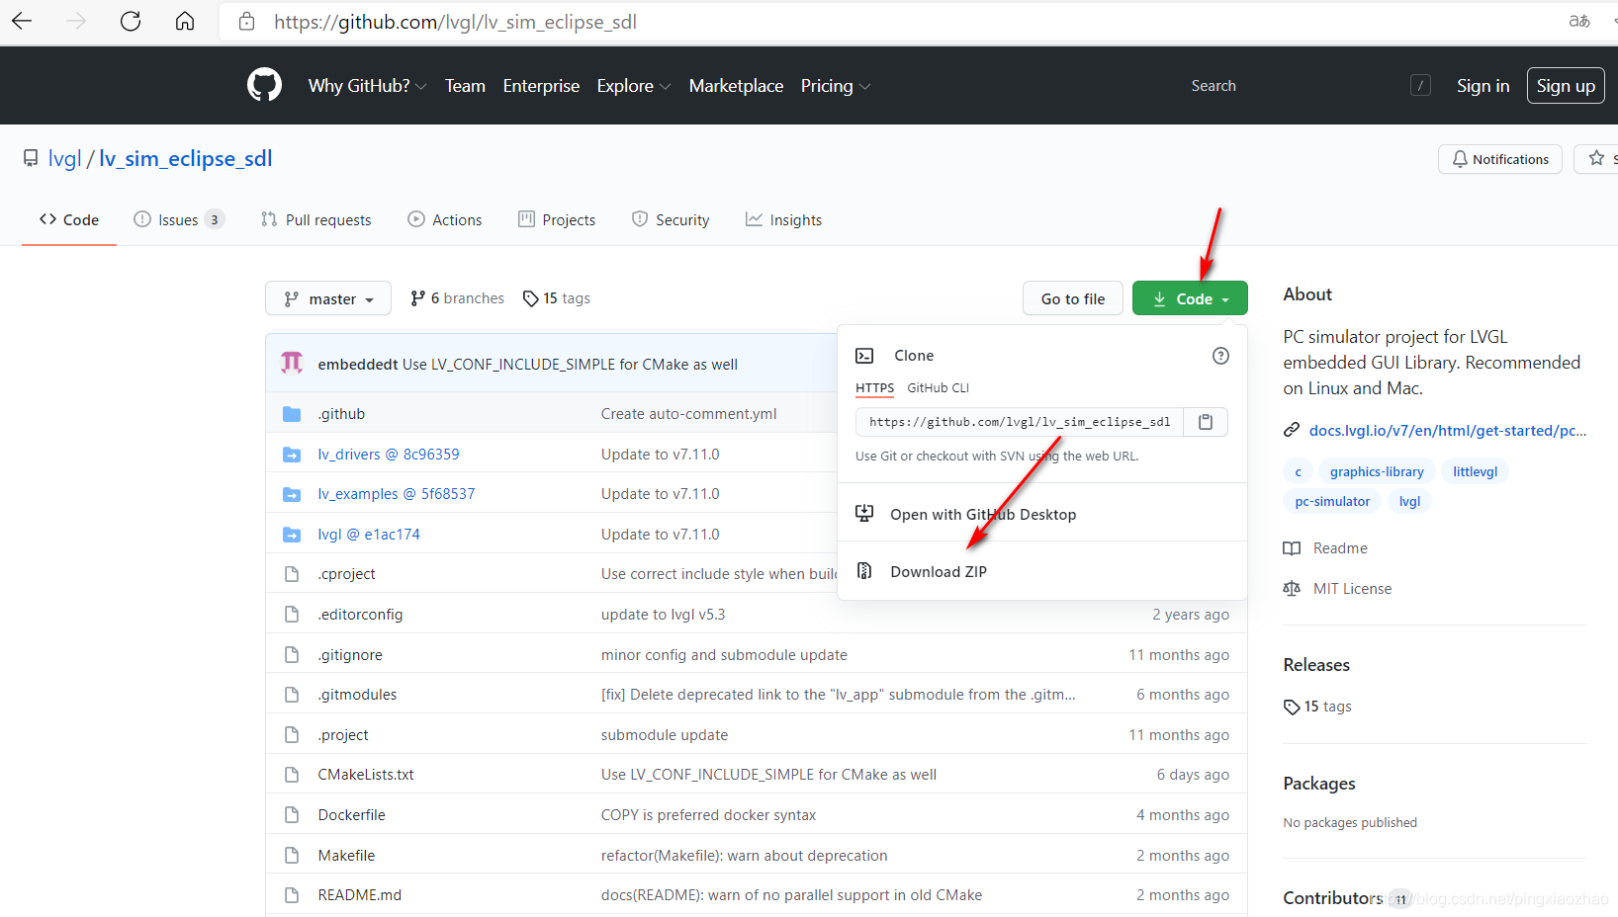Click the Readme book icon
The height and width of the screenshot is (917, 1618).
pyautogui.click(x=1292, y=548)
